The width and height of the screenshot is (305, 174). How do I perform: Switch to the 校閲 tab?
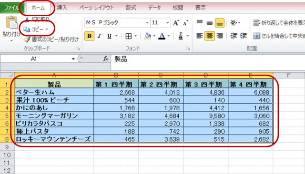(178, 8)
